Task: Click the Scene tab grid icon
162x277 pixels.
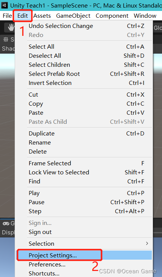Action: (x=6, y=39)
